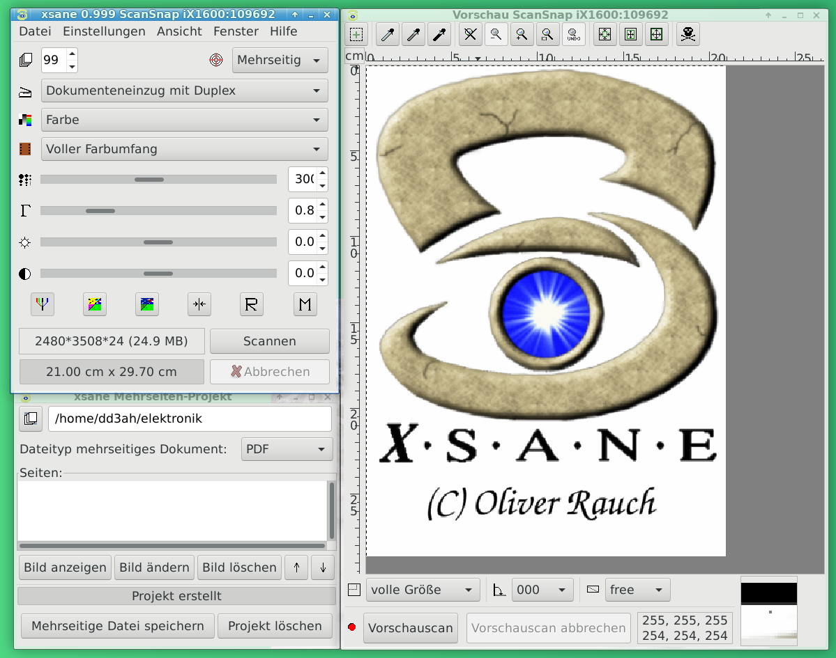Click the pages icon next to project path

(x=31, y=418)
